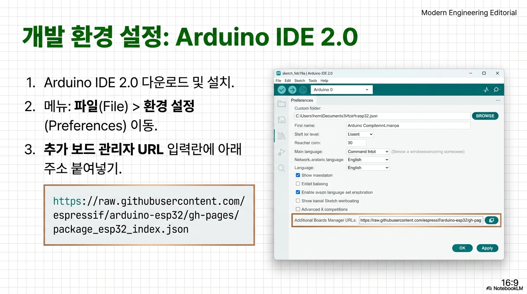Screen dimensions: 527x294
Task: Toggle the Show maestatorr checkbox
Action: point(298,175)
